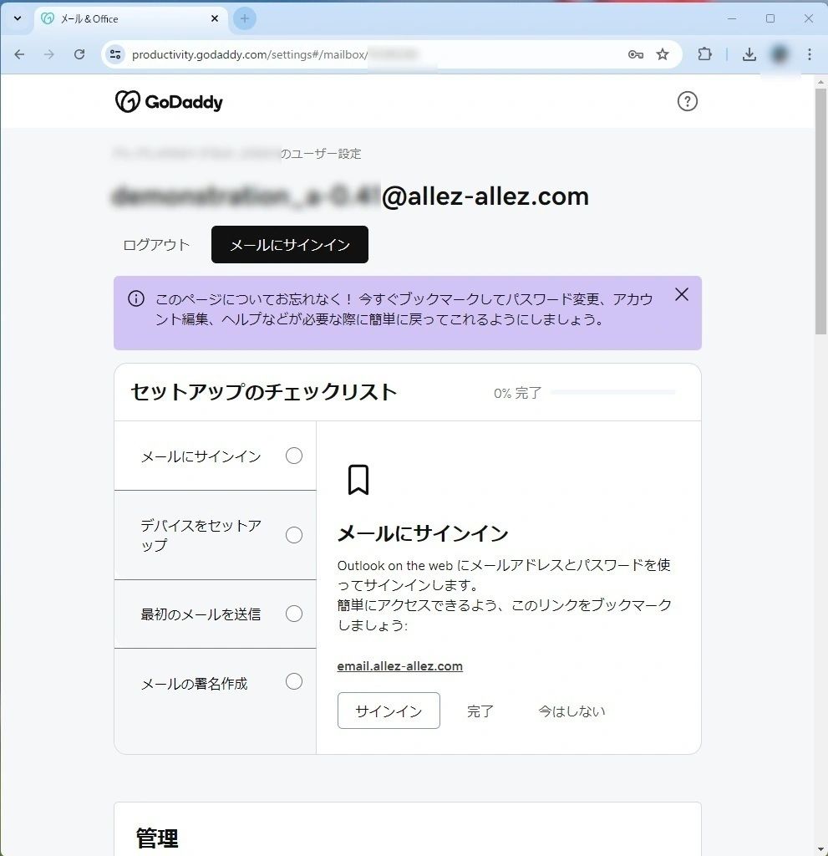Viewport: 828px width, 856px height.
Task: Dismiss the purple bookmark reminder banner
Action: [682, 294]
